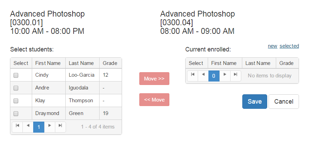Go to next page in Select students pager
The width and height of the screenshot is (309, 143).
pos(49,127)
